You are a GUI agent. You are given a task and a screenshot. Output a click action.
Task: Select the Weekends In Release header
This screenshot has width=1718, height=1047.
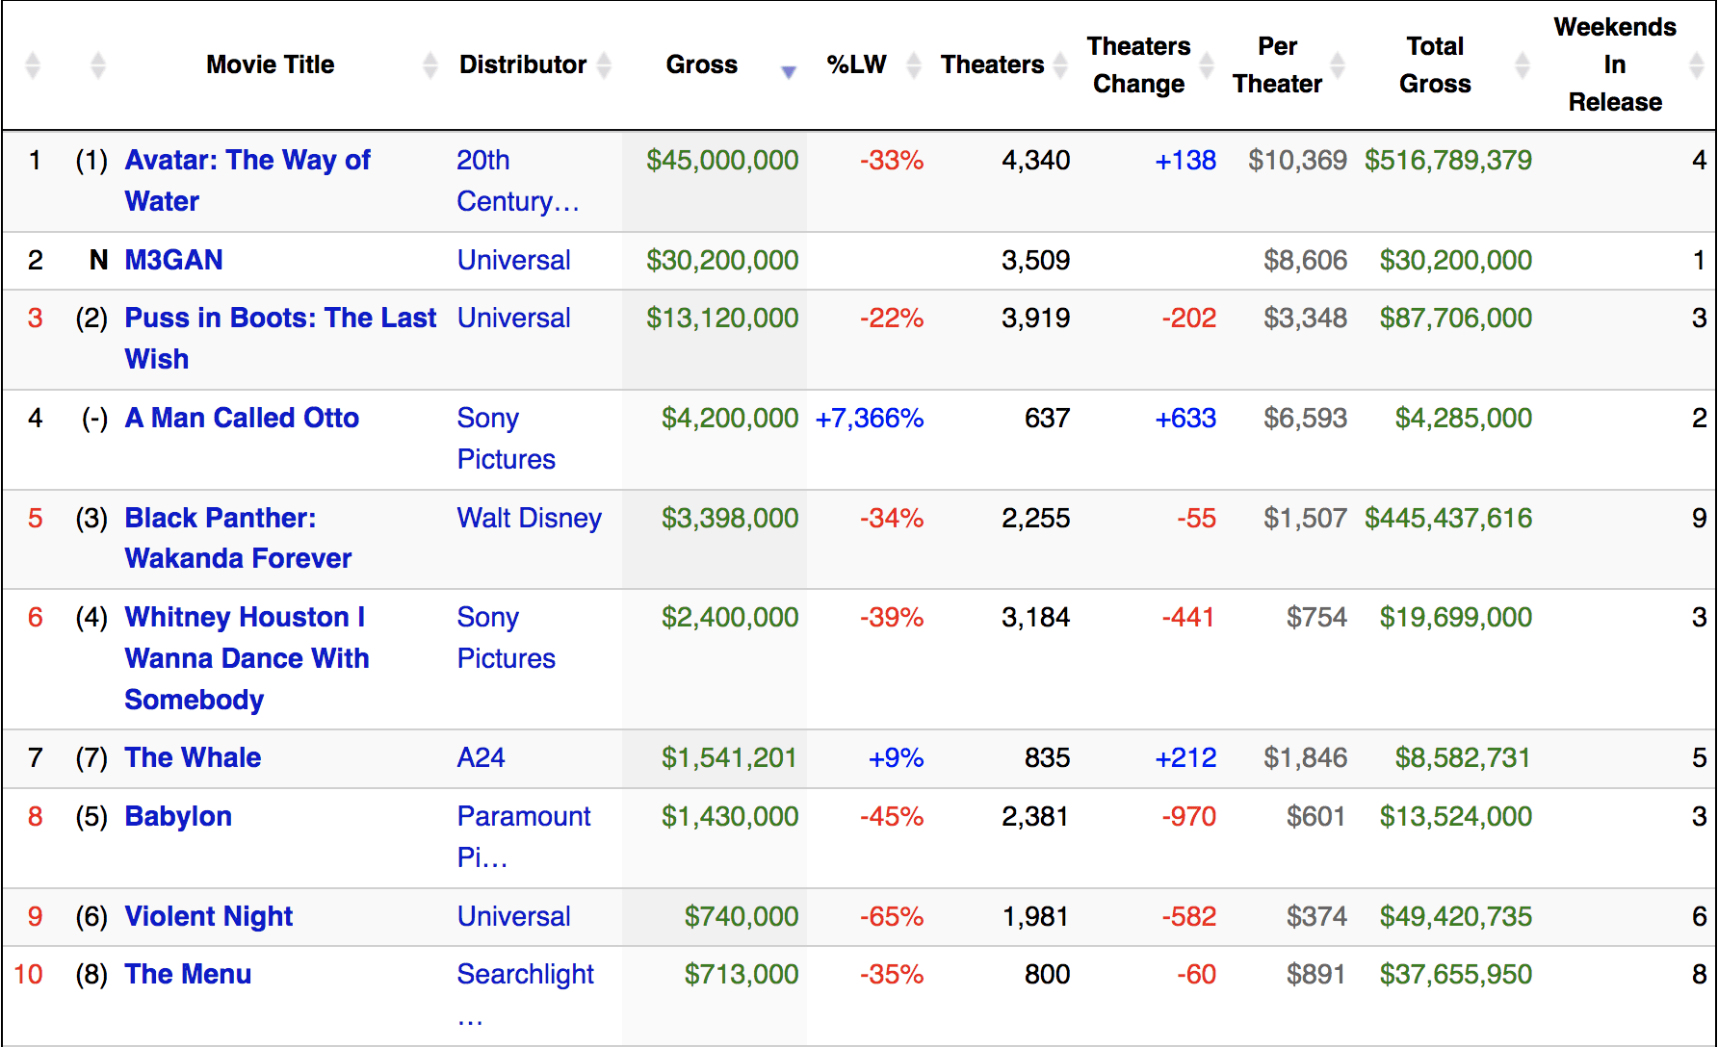[1615, 64]
